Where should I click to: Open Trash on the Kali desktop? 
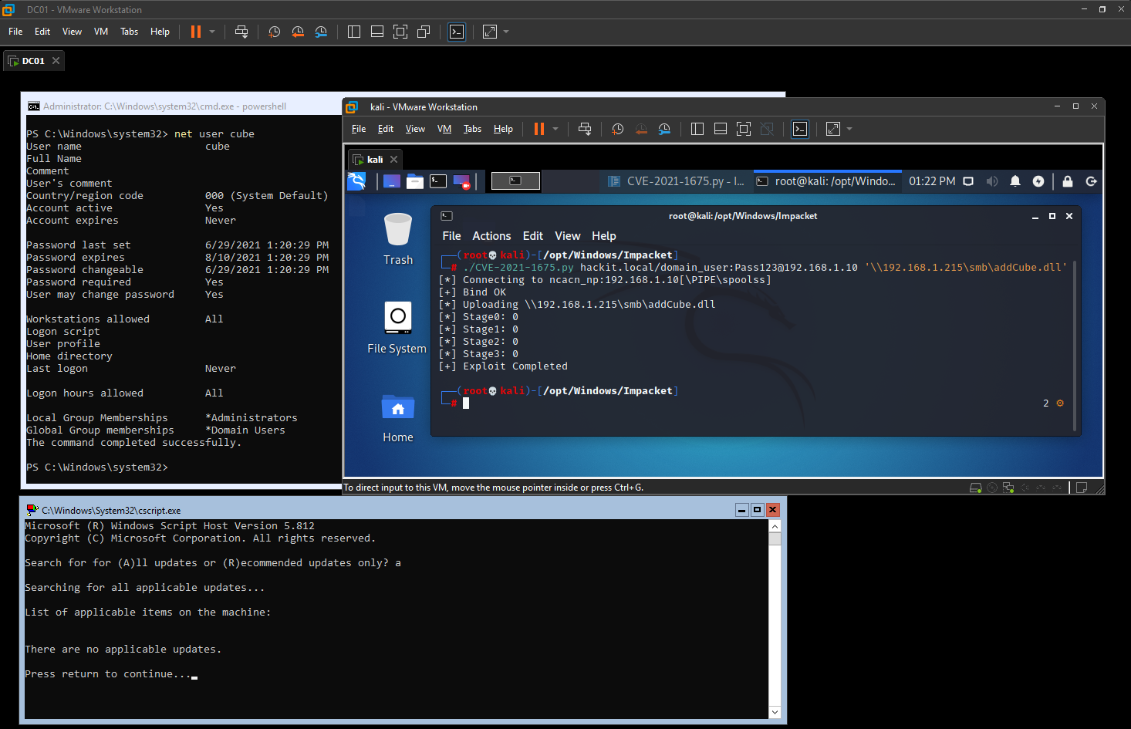398,239
